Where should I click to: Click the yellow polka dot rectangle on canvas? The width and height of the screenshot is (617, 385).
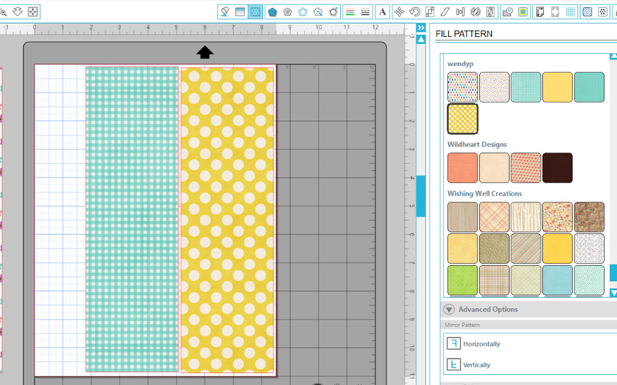tap(227, 220)
